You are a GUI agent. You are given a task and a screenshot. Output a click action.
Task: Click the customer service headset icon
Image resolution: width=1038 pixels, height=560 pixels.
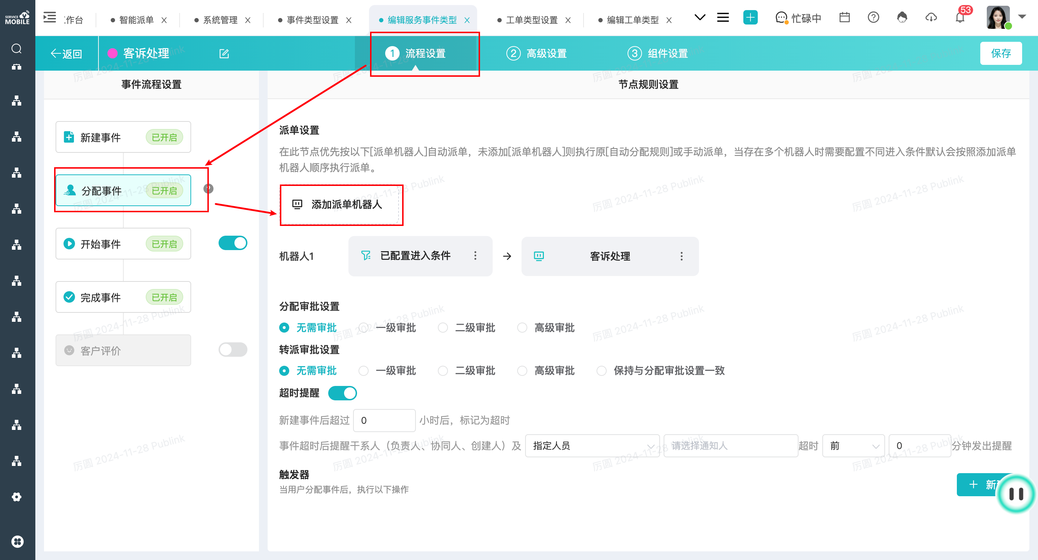pos(902,17)
